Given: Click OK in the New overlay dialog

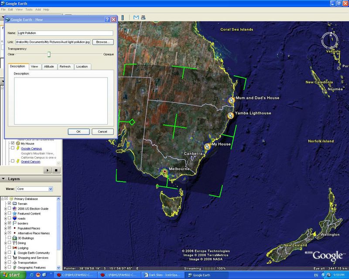Looking at the screenshot, I should click(x=79, y=132).
